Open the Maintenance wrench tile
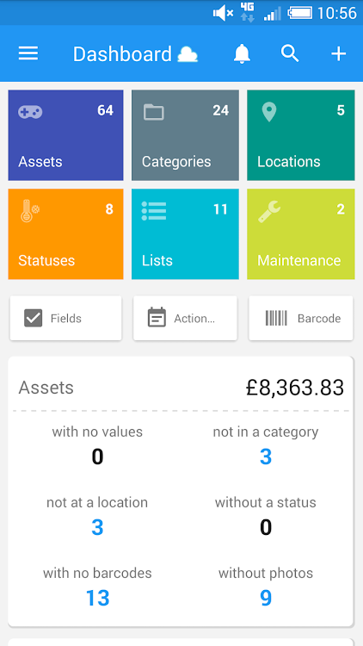This screenshot has height=646, width=363. (x=301, y=234)
